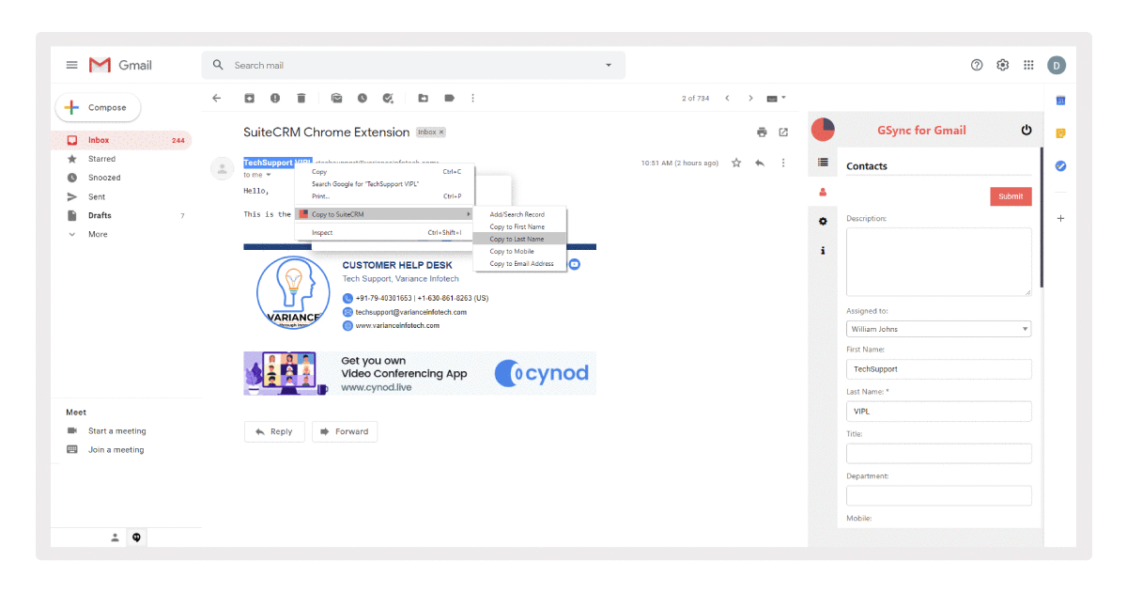Open the Assigned to William Johns dropdown
This screenshot has height=592, width=1127.
pos(938,329)
